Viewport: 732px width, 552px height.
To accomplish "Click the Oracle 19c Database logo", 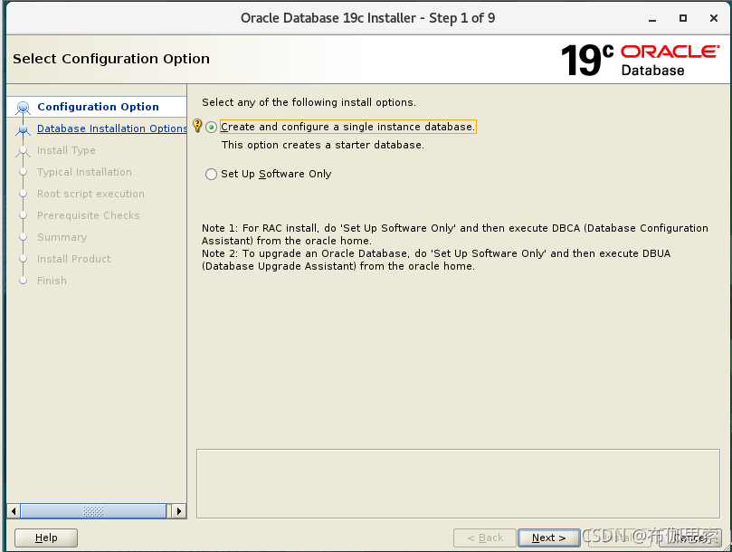I will tap(640, 60).
